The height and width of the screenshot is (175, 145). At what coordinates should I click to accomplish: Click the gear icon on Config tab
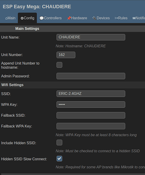pos(22,18)
